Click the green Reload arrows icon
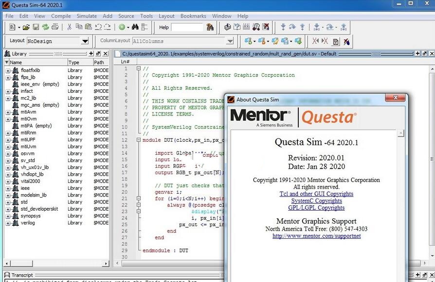Viewport: 435px width, 282px height. [x=45, y=27]
